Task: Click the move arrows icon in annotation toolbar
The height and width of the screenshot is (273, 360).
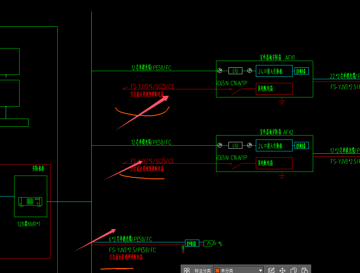Action: tap(282, 271)
